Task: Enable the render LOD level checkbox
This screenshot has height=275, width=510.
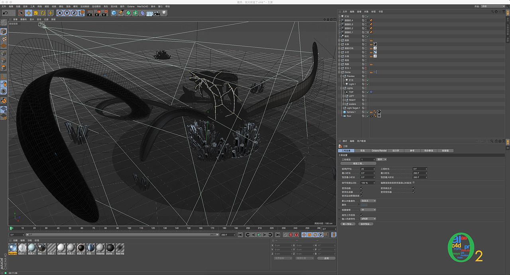Action: (414, 183)
